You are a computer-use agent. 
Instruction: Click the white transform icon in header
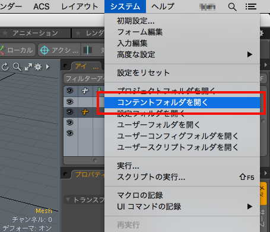(x=85, y=91)
